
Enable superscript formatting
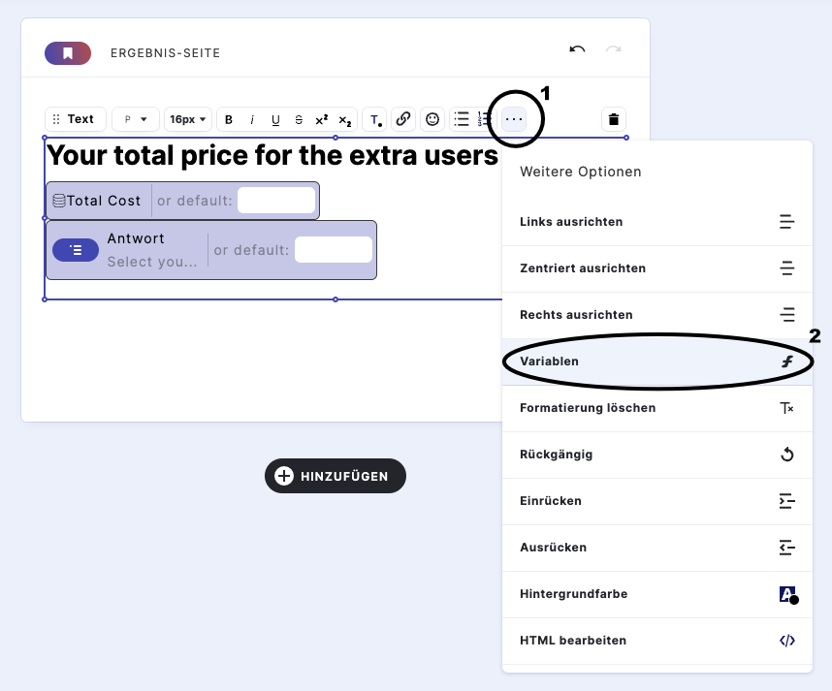coord(320,119)
